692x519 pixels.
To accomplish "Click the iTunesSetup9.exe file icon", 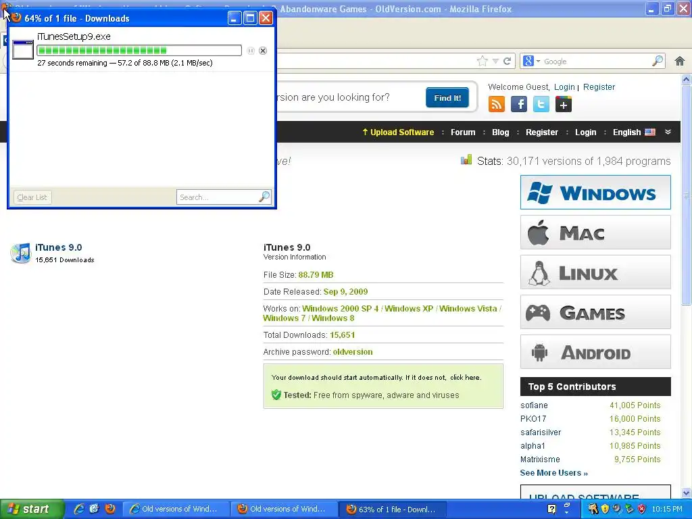I will pos(23,49).
